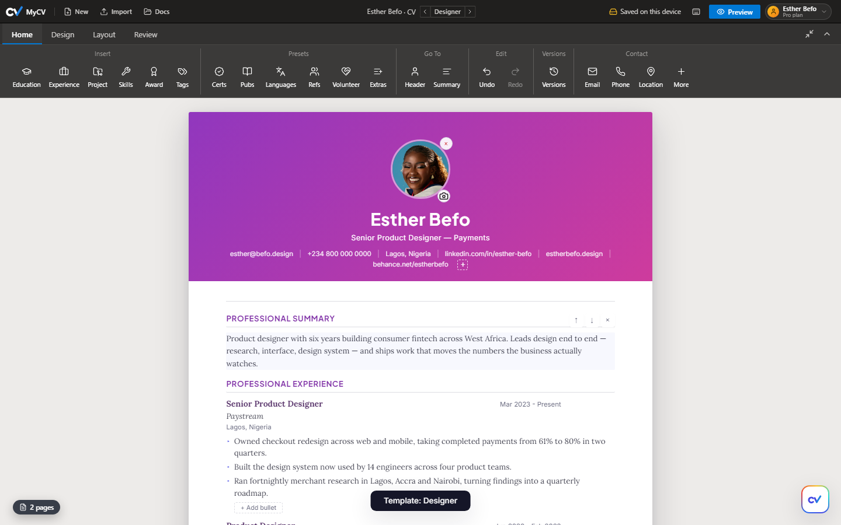Click the Lagos, Nigeria header location
This screenshot has width=841, height=525.
408,254
